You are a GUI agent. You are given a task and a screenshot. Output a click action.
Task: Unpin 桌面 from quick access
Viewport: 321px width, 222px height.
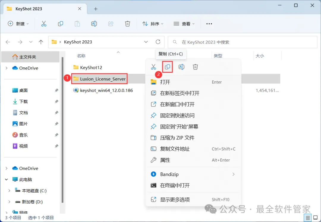click(56, 90)
